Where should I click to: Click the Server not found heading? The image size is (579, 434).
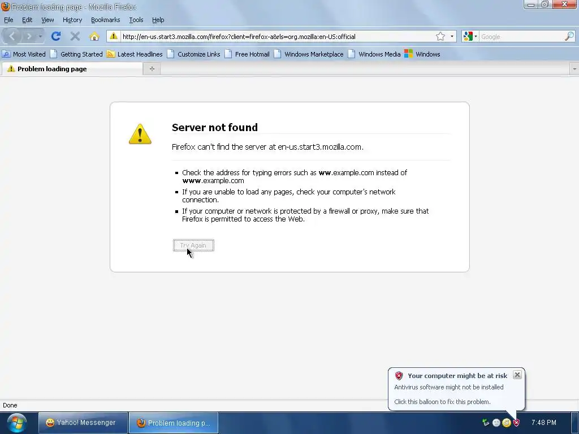pyautogui.click(x=214, y=127)
